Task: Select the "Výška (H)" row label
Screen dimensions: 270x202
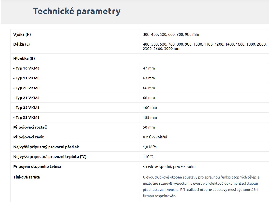Action: click(x=22, y=34)
